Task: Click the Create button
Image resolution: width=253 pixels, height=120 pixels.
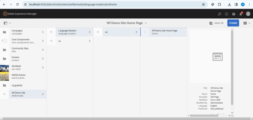Action: [x=233, y=23]
